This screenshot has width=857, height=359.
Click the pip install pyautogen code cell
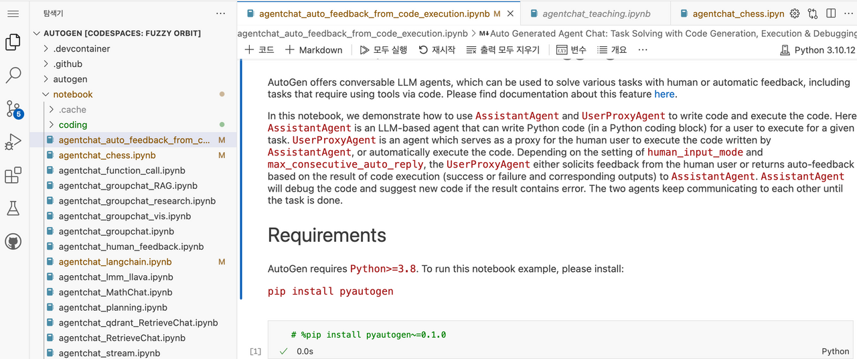point(536,335)
